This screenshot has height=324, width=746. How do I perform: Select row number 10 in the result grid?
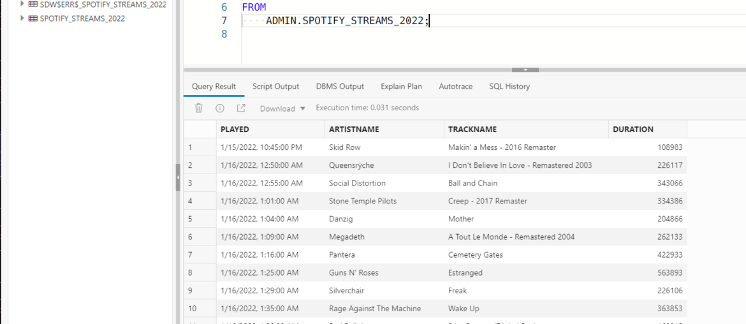pos(200,309)
